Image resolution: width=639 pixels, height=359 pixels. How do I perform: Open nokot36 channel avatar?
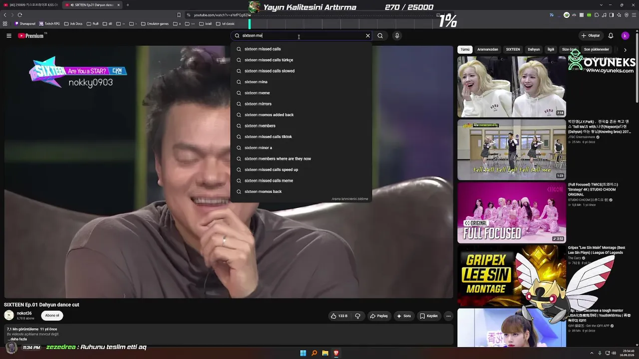[9, 315]
